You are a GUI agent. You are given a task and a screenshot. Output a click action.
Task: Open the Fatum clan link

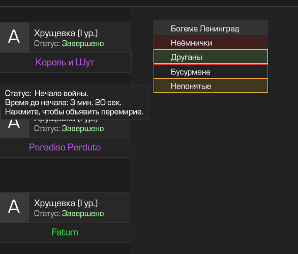[x=65, y=232]
